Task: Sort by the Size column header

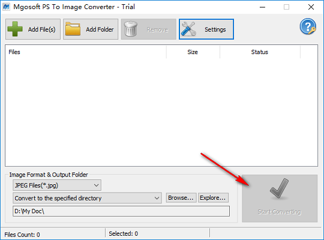Action: click(x=193, y=52)
